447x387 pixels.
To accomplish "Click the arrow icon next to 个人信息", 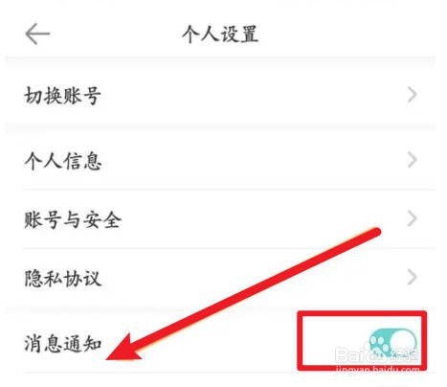I will pyautogui.click(x=413, y=160).
